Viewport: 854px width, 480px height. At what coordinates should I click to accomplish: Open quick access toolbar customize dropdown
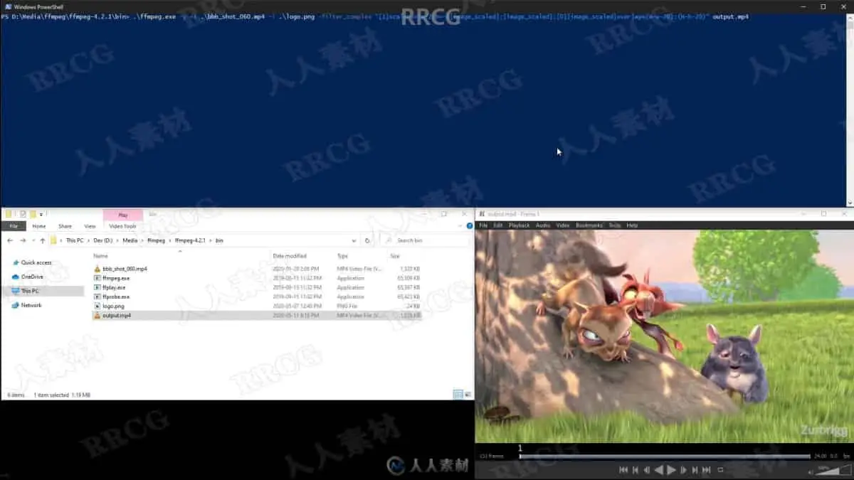click(41, 214)
